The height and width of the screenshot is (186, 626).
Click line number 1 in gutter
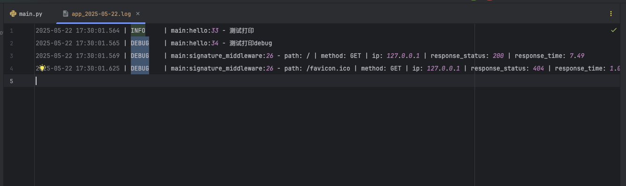click(11, 31)
